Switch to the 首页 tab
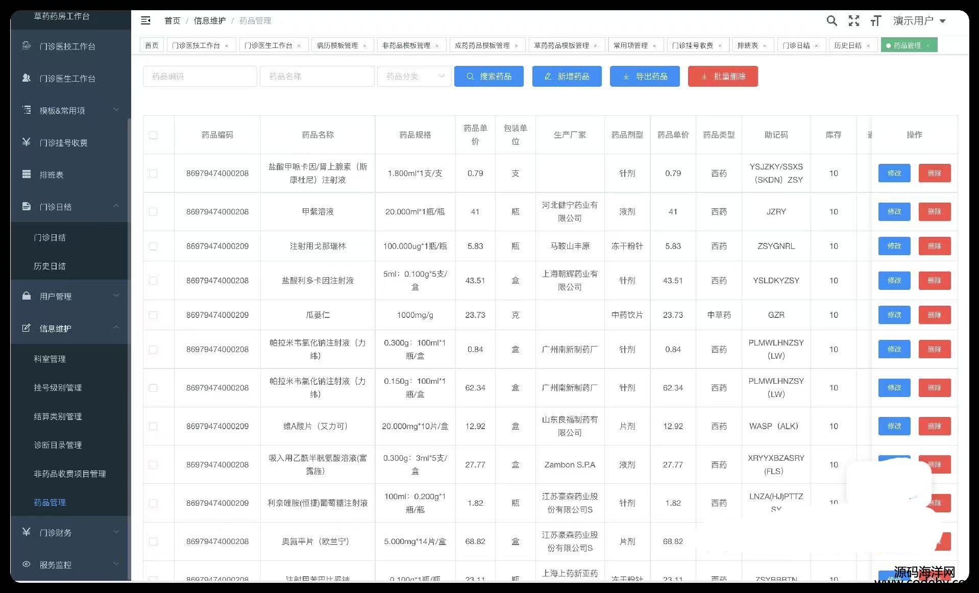979x593 pixels. coord(152,45)
